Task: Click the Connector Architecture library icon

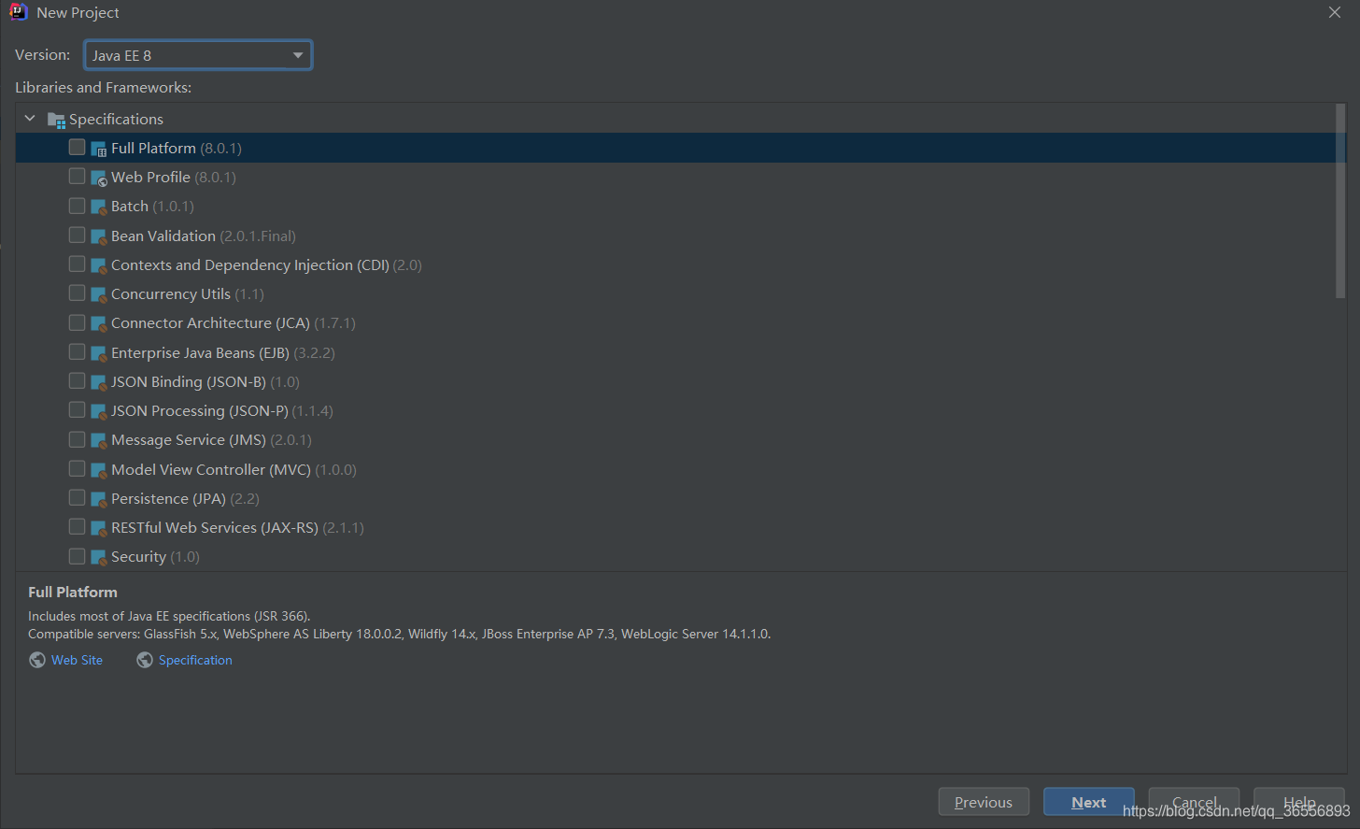Action: tap(99, 323)
